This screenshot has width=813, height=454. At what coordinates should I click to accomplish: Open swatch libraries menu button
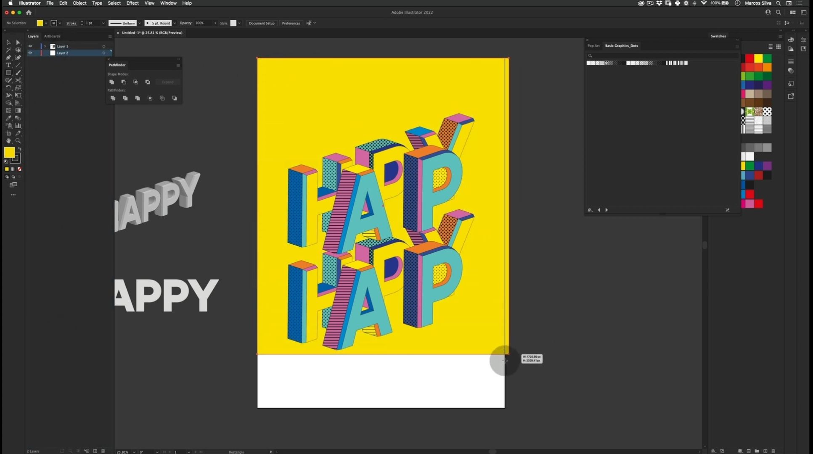click(x=590, y=210)
